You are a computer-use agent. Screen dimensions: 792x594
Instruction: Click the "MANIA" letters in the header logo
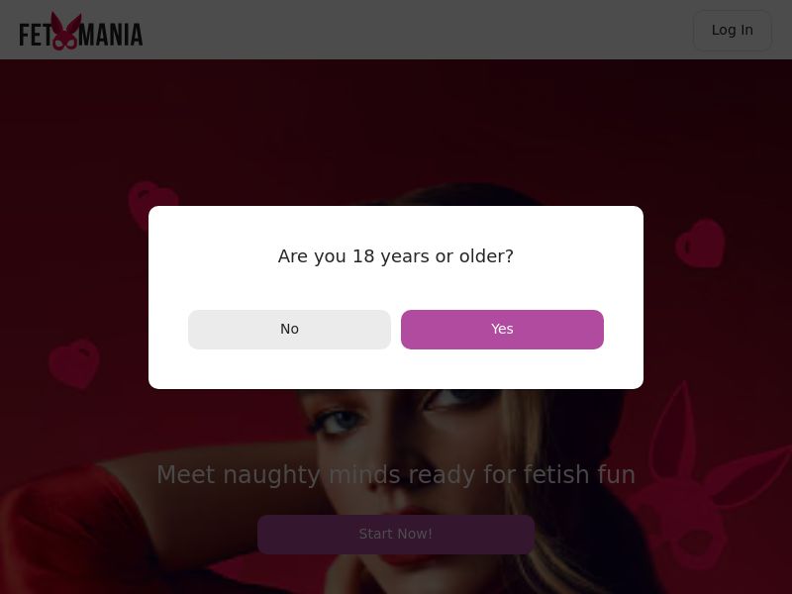click(x=111, y=35)
